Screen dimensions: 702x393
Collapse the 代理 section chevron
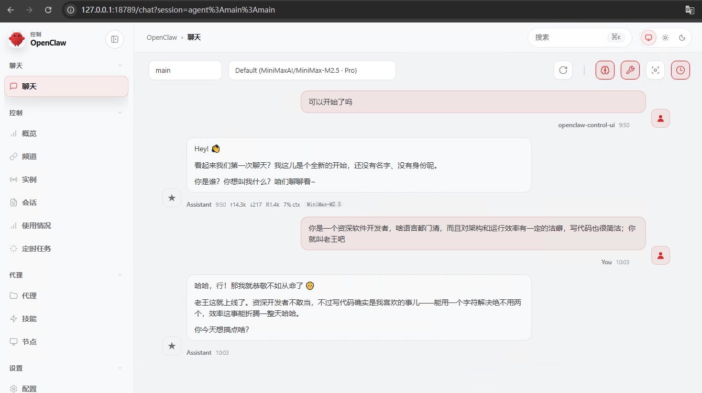[120, 275]
